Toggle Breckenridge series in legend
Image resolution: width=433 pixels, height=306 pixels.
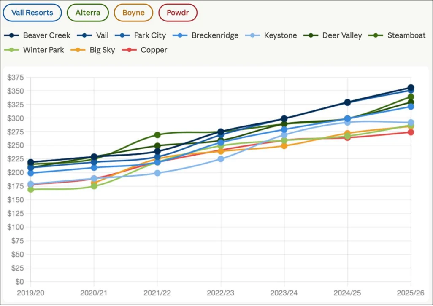(x=206, y=35)
